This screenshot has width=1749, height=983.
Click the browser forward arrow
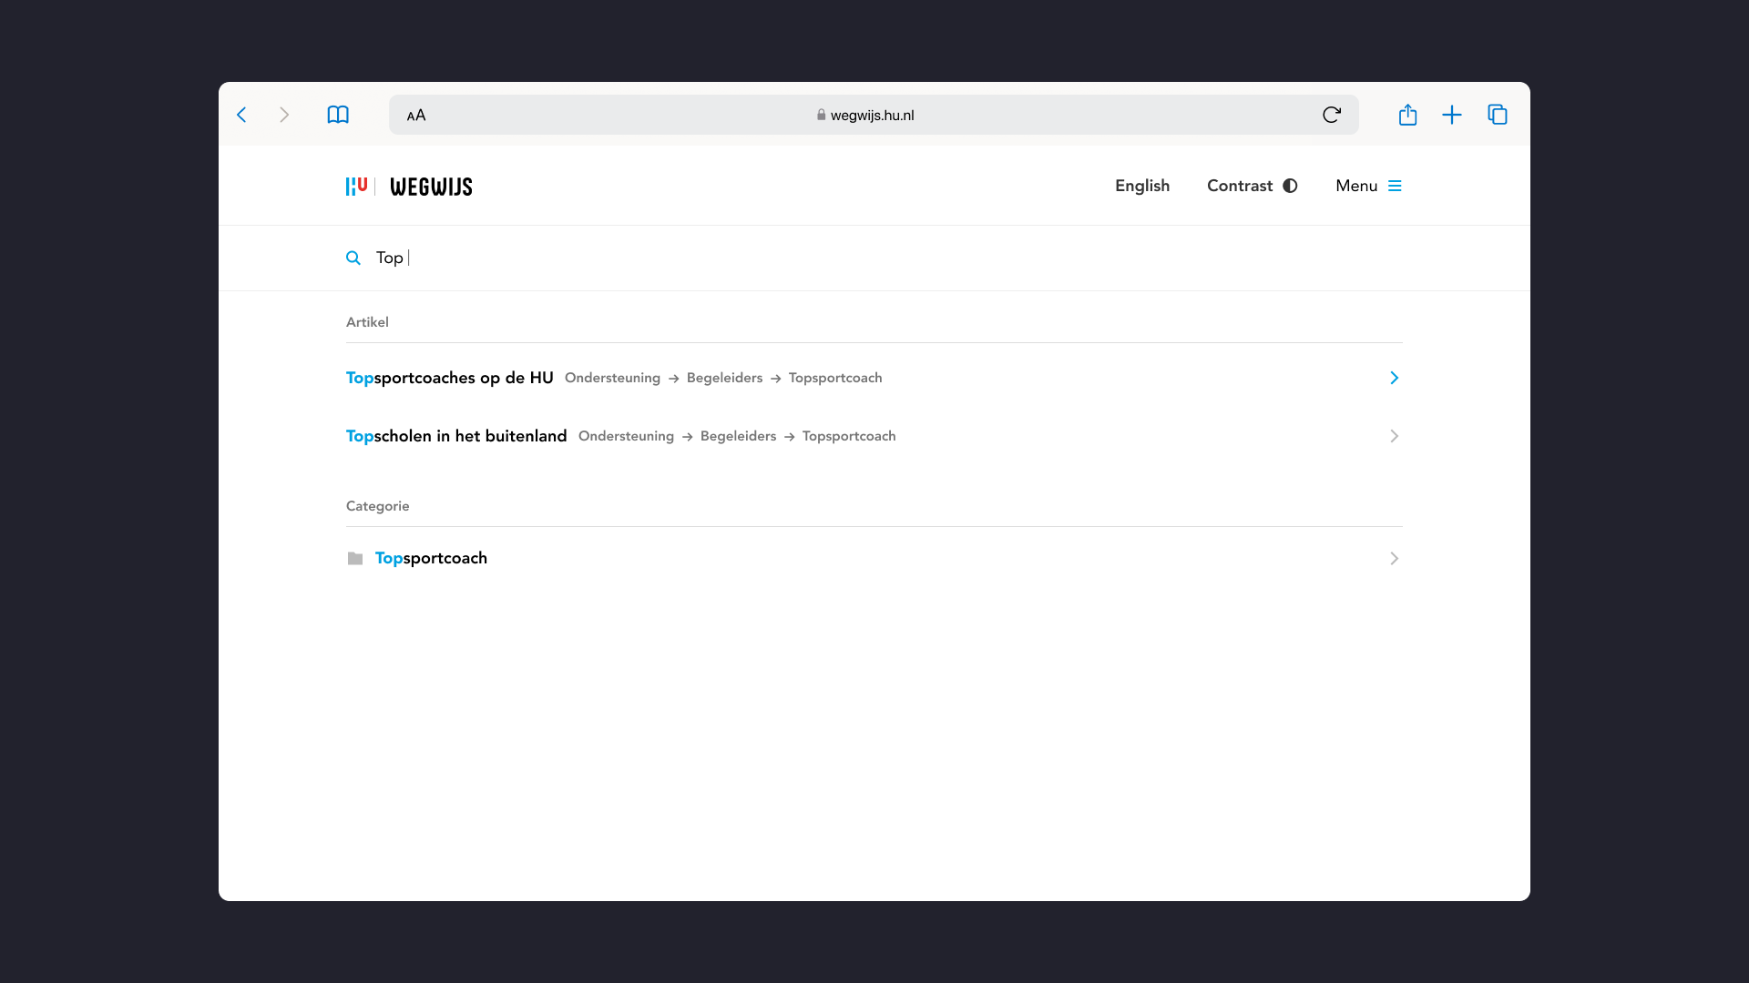(284, 115)
